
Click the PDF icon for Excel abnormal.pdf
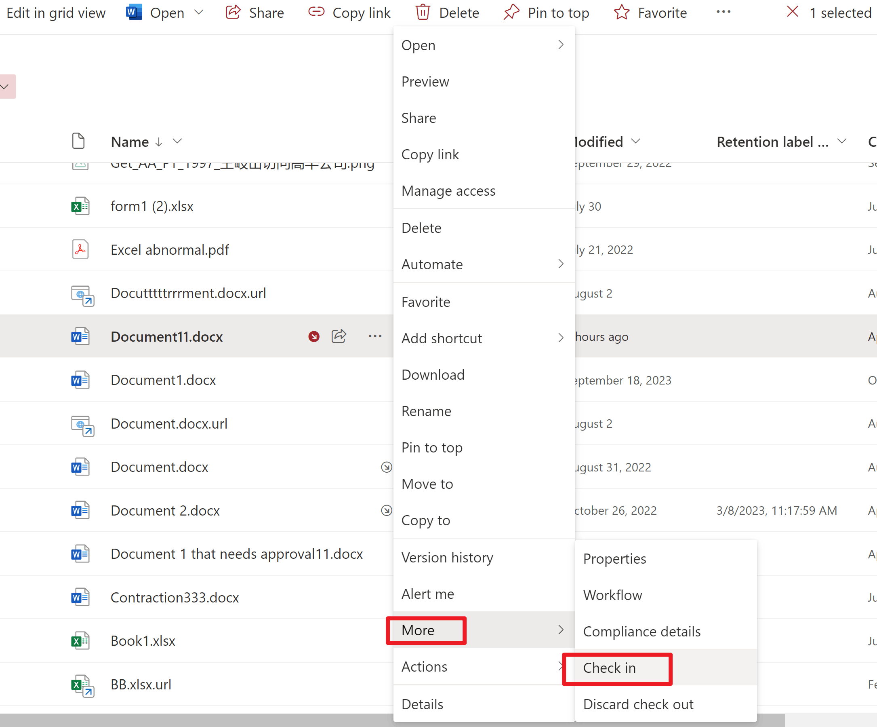pos(80,249)
